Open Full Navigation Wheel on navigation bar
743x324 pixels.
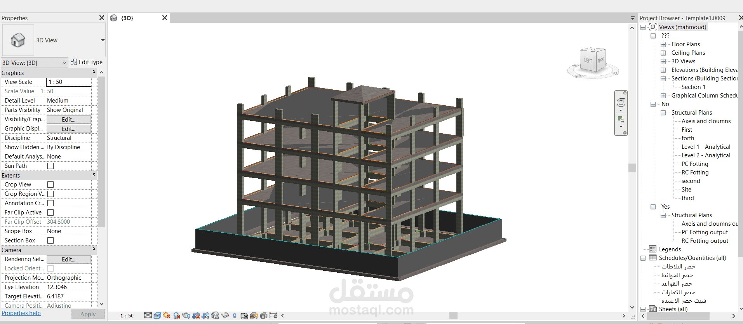click(621, 103)
